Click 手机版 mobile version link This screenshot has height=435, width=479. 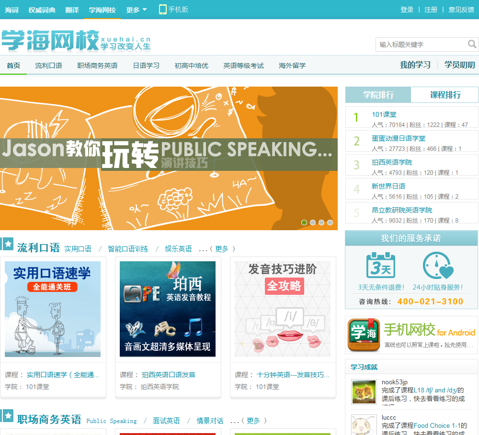coord(178,10)
